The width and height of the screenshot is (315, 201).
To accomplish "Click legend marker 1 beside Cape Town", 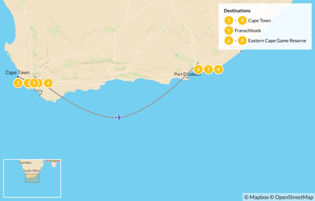I will click(229, 21).
